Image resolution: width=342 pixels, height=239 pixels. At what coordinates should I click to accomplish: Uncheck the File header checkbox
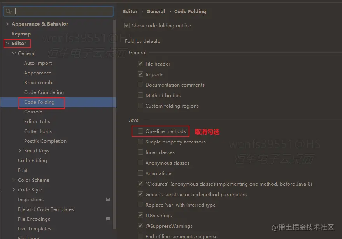pyautogui.click(x=140, y=64)
